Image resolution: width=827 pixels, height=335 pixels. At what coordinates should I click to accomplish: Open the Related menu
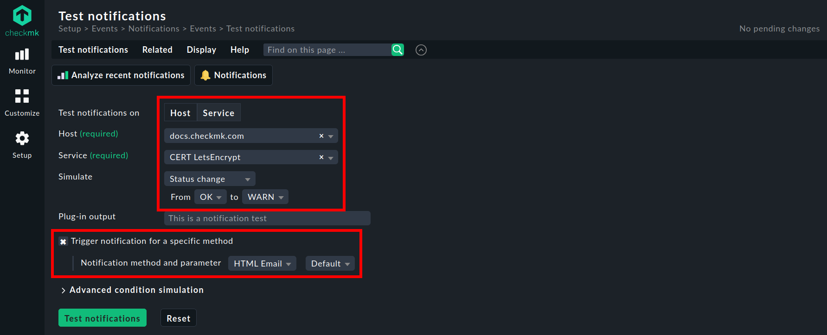pyautogui.click(x=157, y=50)
